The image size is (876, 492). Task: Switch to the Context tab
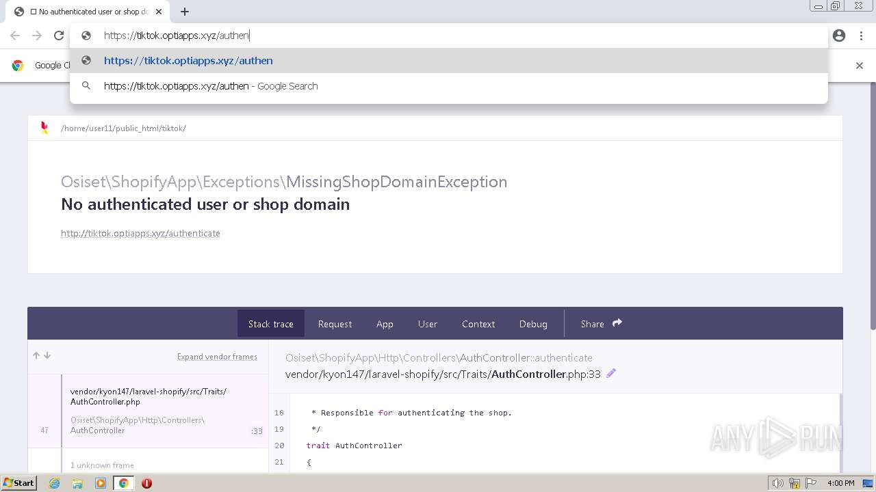[x=478, y=324]
